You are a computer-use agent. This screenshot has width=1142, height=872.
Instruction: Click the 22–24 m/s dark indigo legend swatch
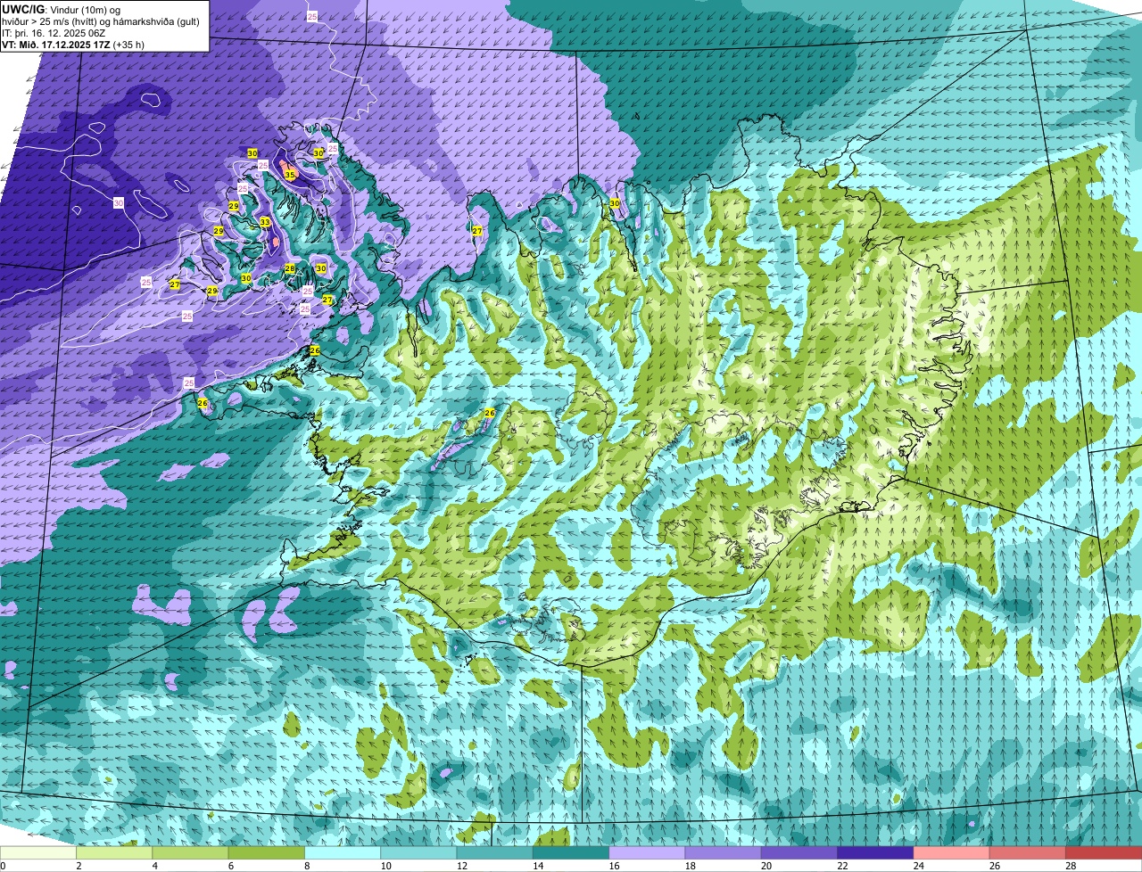[x=875, y=853]
